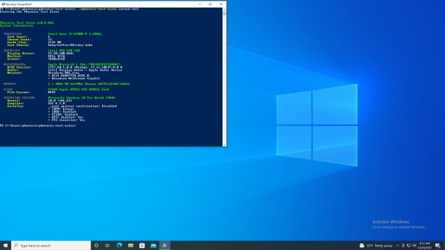Click the green Apple SSD disk line

tap(78, 90)
